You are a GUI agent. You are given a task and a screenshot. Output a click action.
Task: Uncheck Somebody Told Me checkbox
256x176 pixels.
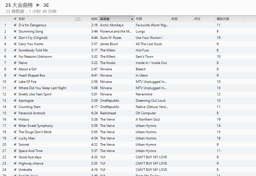(x=15, y=50)
